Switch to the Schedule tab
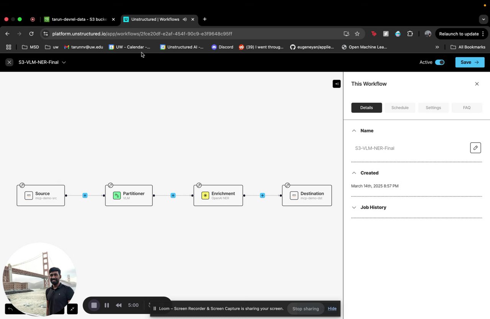The height and width of the screenshot is (319, 490). pyautogui.click(x=400, y=108)
